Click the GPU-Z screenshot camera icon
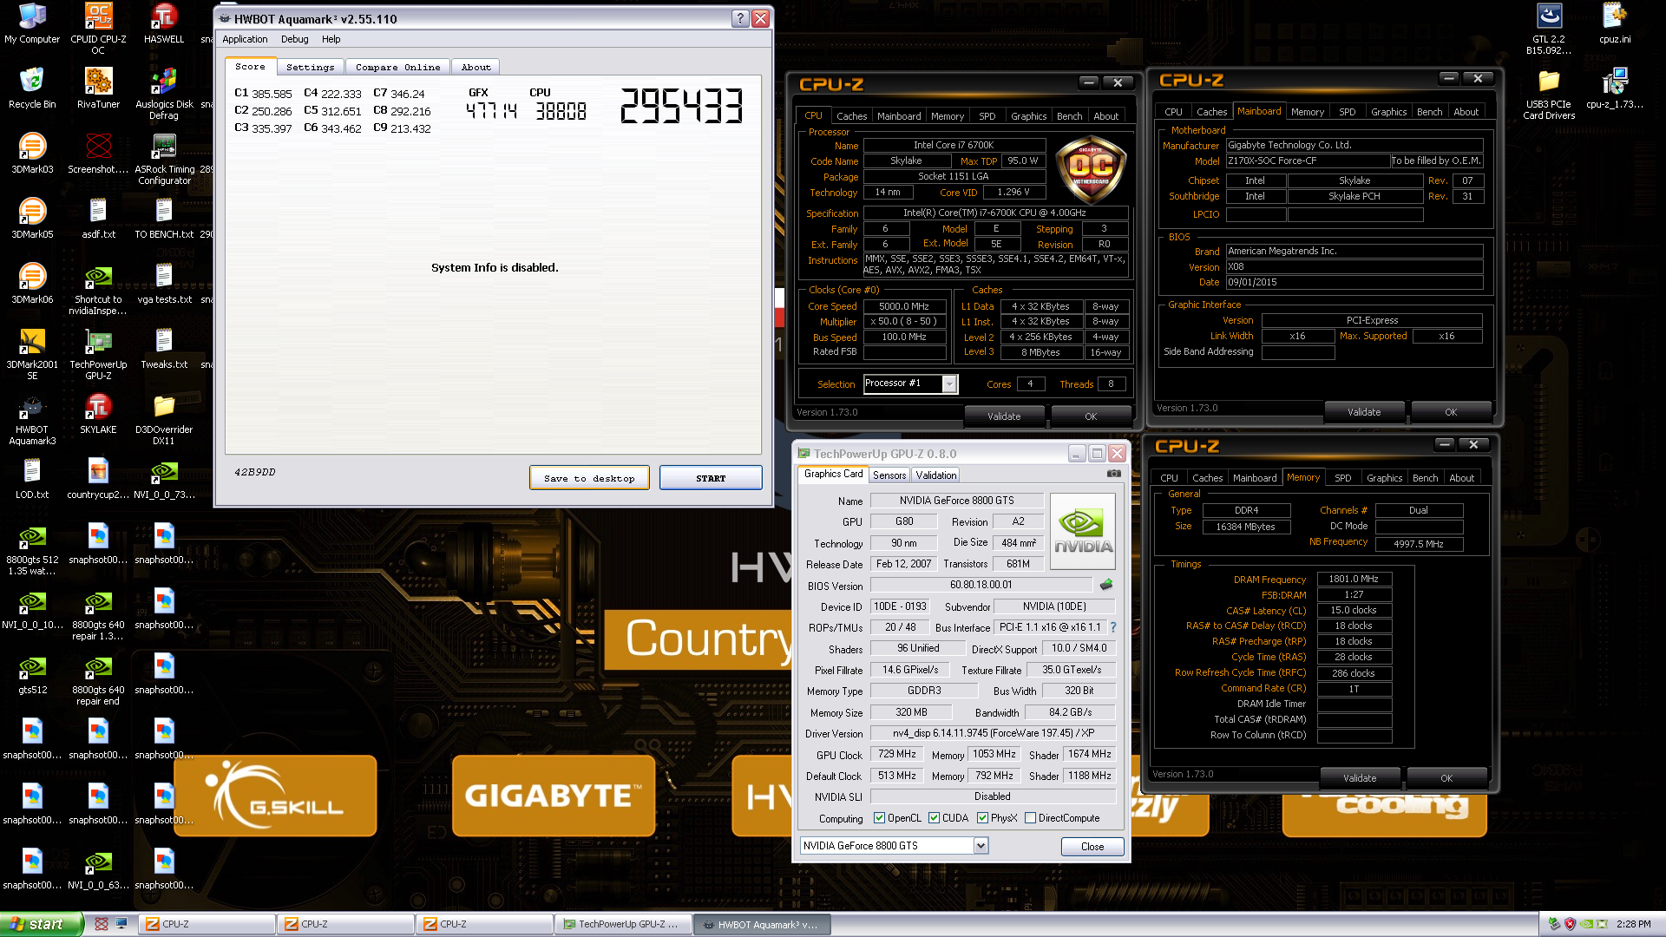The height and width of the screenshot is (937, 1666). tap(1113, 474)
